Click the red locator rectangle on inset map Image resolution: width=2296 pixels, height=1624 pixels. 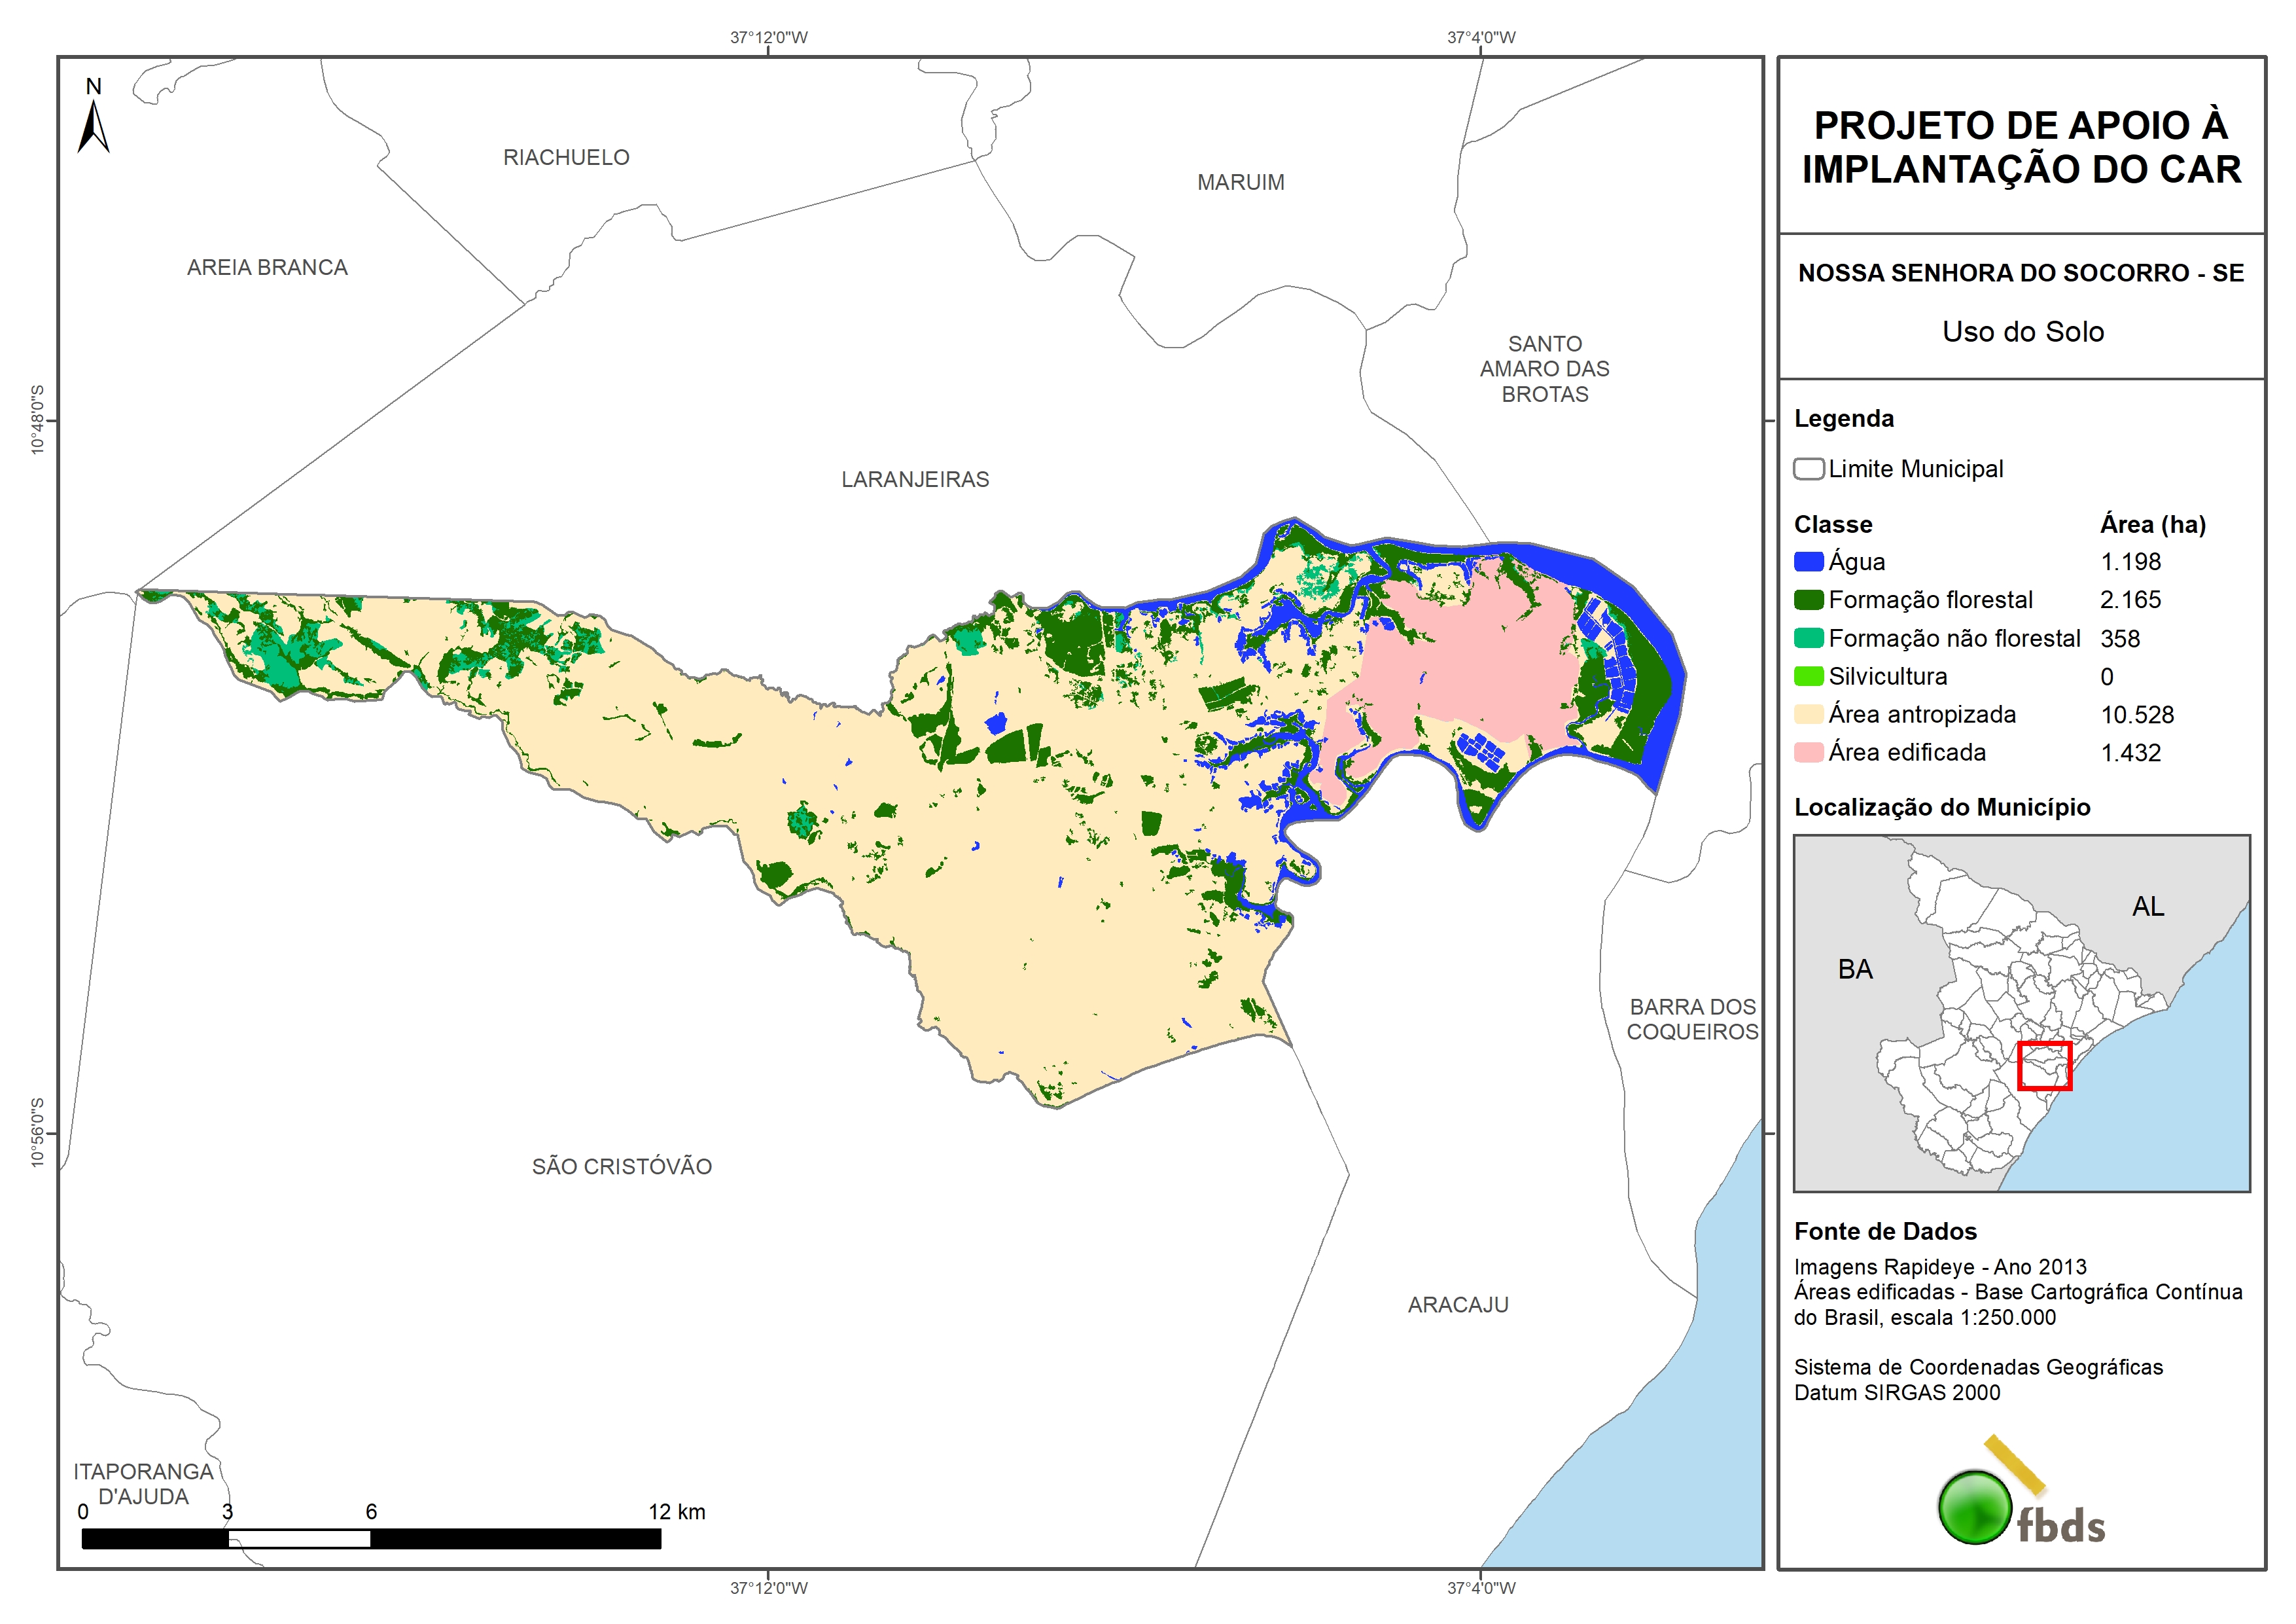click(2044, 1066)
